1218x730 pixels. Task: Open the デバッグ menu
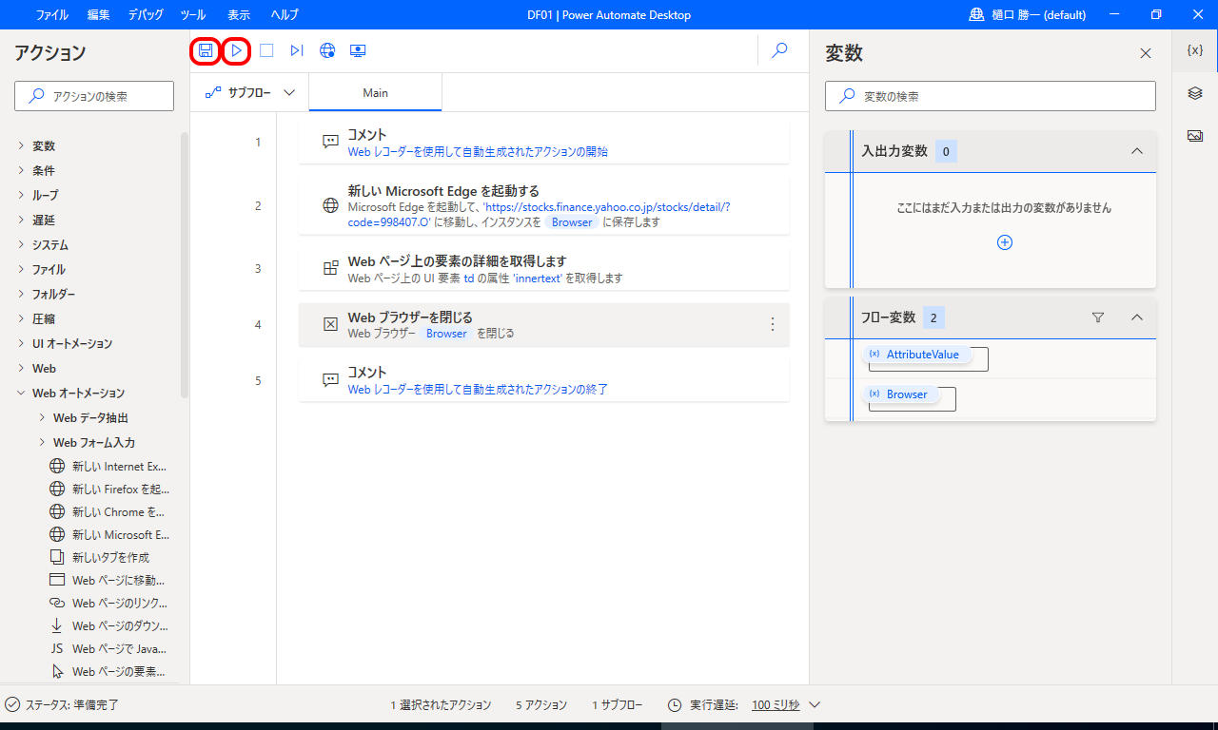click(145, 14)
